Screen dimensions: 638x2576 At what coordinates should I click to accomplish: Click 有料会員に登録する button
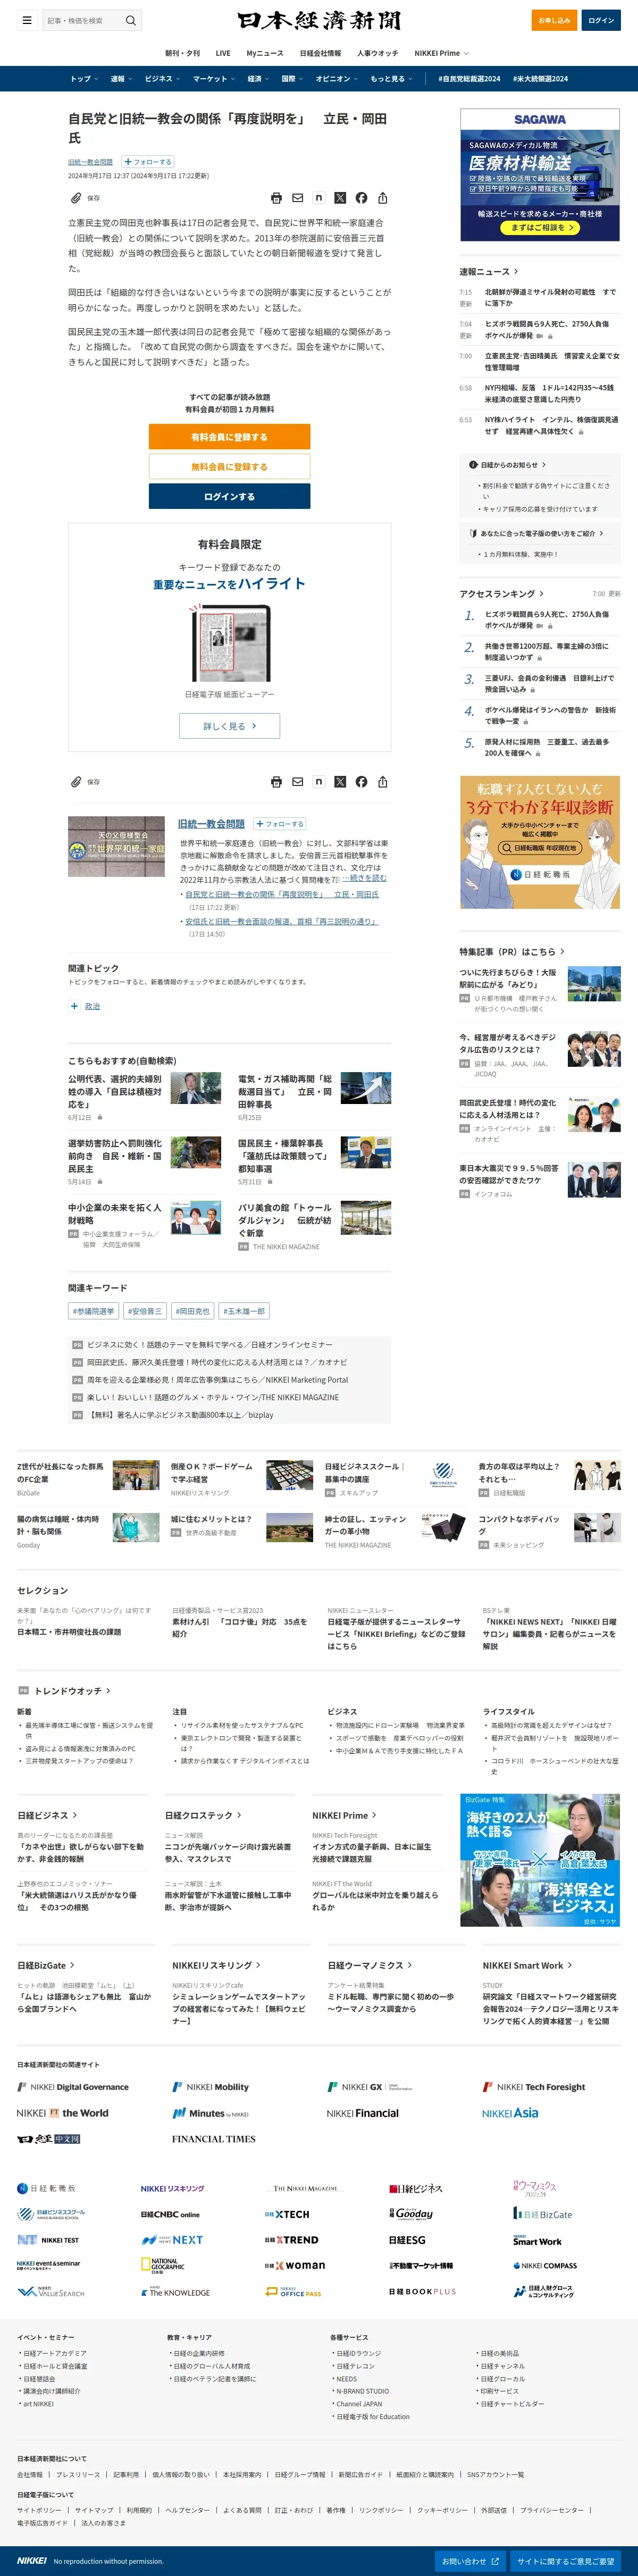229,437
